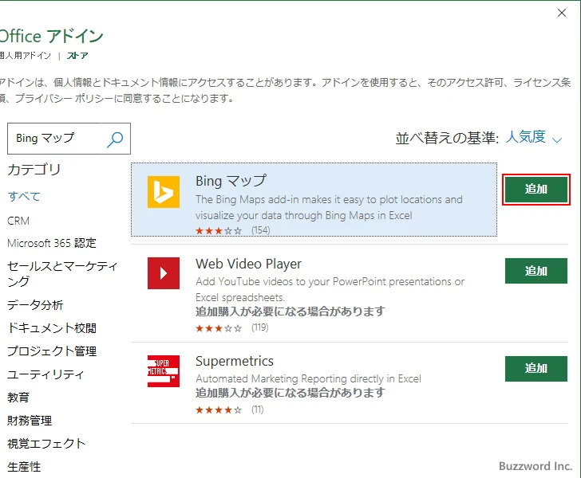The image size is (581, 478).
Task: Click Web Video Player rating (119)
Action: (x=232, y=327)
